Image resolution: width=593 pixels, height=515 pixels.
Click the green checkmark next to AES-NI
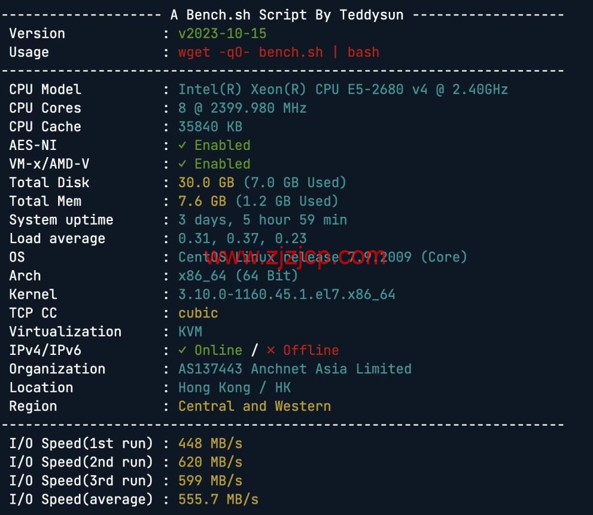(183, 145)
